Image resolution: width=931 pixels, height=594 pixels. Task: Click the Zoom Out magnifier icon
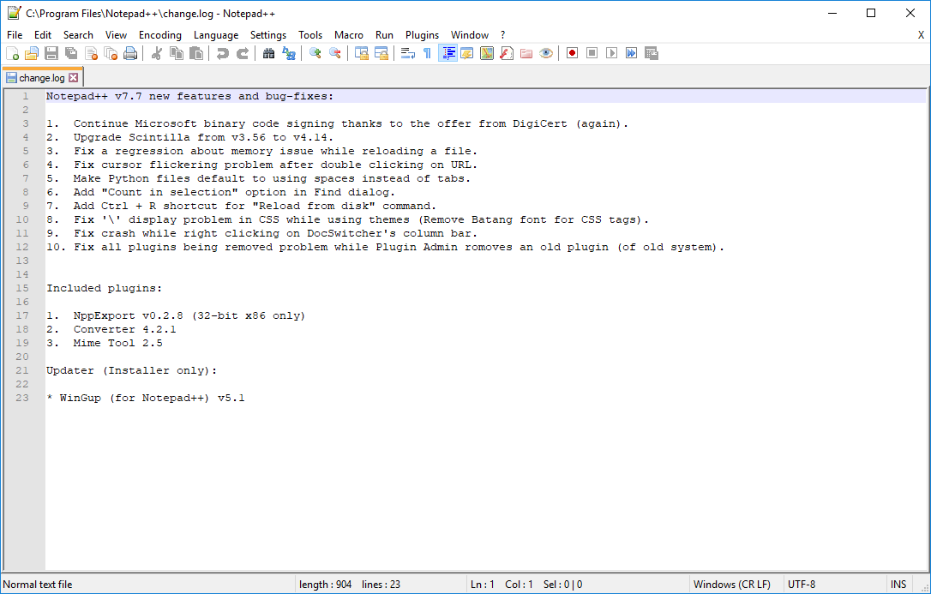coord(335,53)
